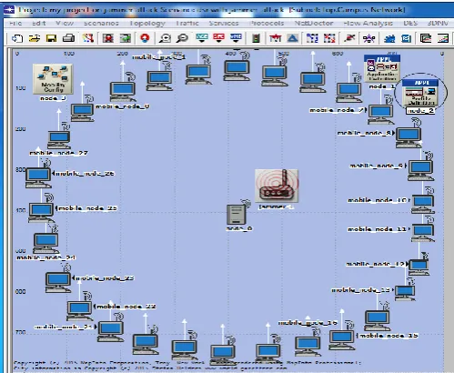This screenshot has width=454, height=373.
Task: Click the 'node_3' label under Mobility Config
Action: pos(53,98)
